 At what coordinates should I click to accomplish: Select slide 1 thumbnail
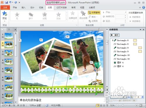(x=9, y=36)
